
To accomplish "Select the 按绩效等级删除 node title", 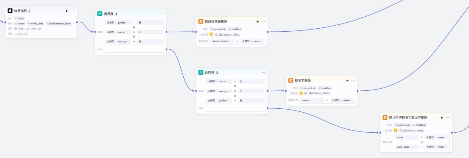I will pyautogui.click(x=216, y=21).
